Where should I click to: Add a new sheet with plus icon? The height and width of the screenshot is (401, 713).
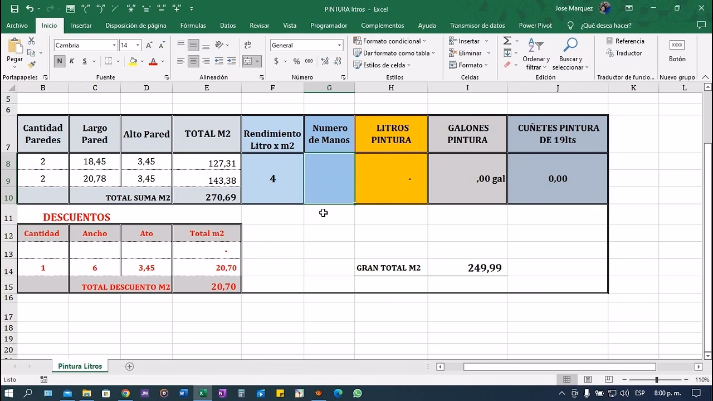click(130, 366)
